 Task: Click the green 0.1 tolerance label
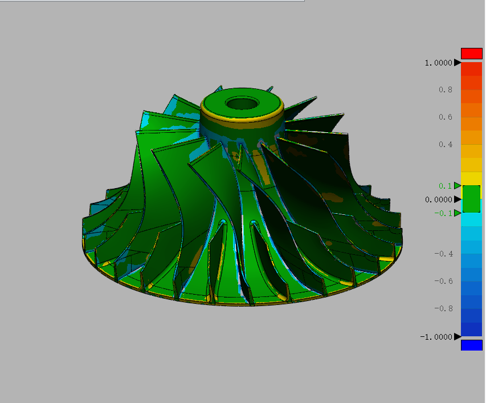(x=445, y=186)
